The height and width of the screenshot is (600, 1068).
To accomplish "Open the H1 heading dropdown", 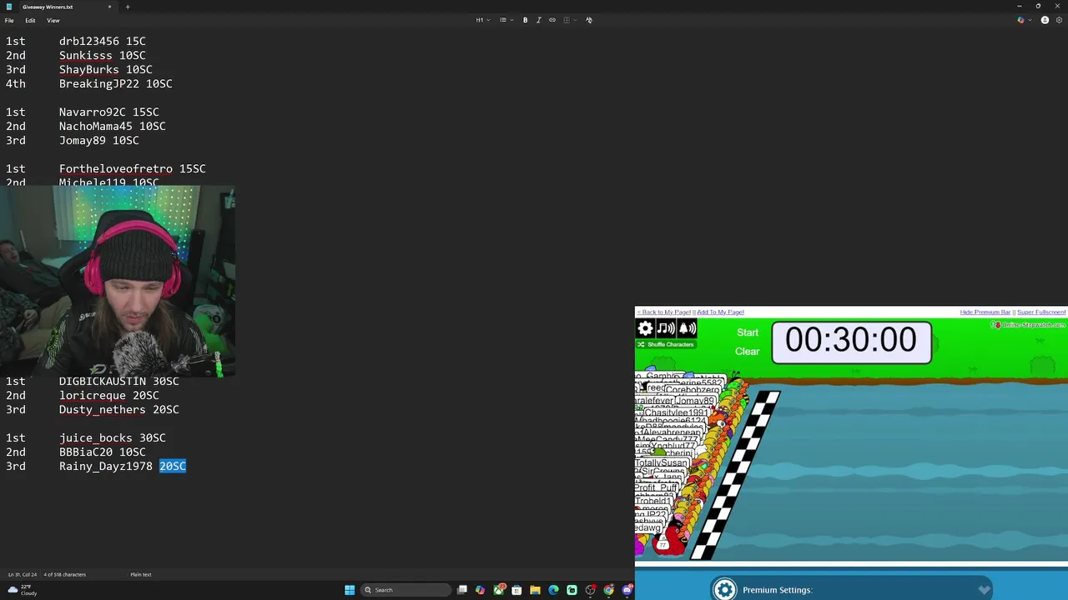I will [x=483, y=20].
